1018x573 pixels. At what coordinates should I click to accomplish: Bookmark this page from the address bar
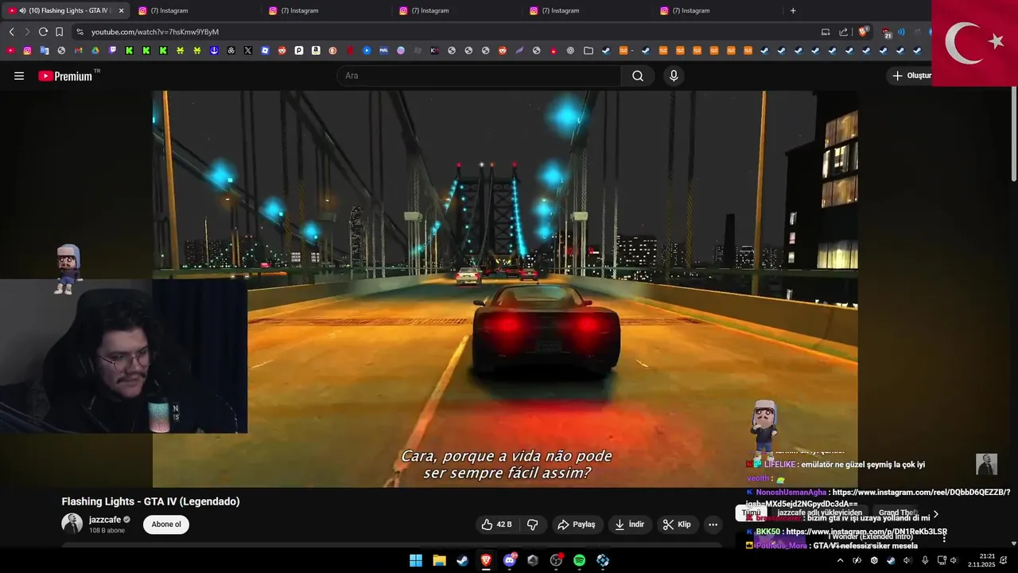pyautogui.click(x=59, y=32)
